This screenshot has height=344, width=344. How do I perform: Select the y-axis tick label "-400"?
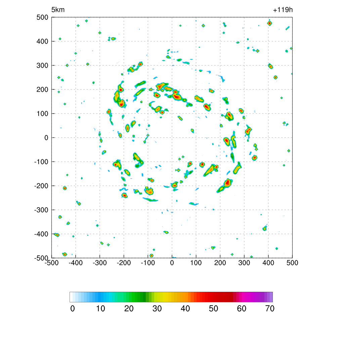(x=41, y=234)
